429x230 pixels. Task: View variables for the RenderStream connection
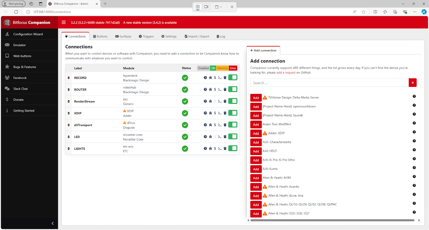point(215,101)
